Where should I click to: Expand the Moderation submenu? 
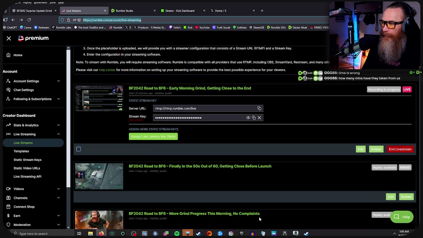(58, 225)
